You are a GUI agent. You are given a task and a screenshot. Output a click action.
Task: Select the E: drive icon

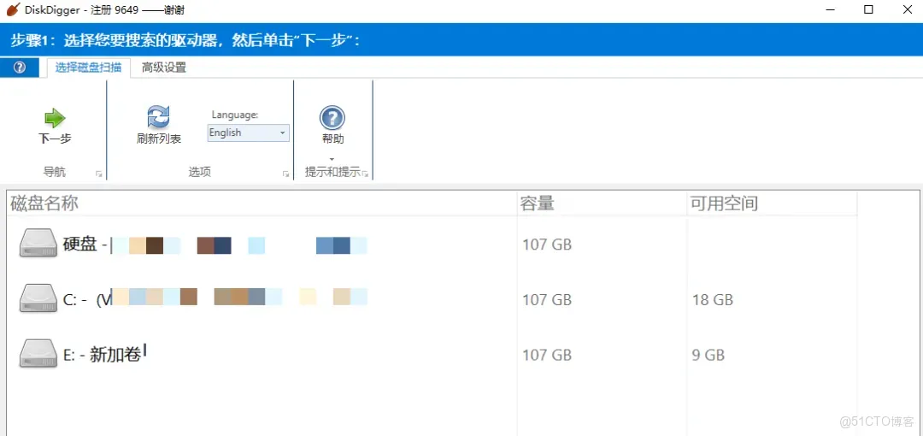click(x=38, y=354)
